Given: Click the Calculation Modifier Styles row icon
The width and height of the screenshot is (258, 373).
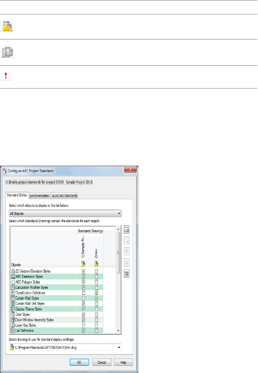Looking at the screenshot, I should coord(13,288).
